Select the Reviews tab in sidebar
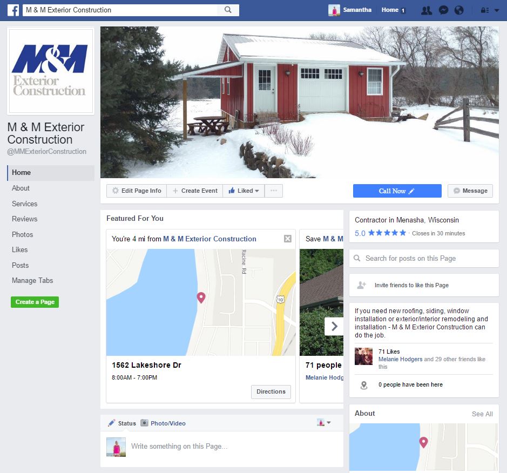507x473 pixels. (25, 219)
